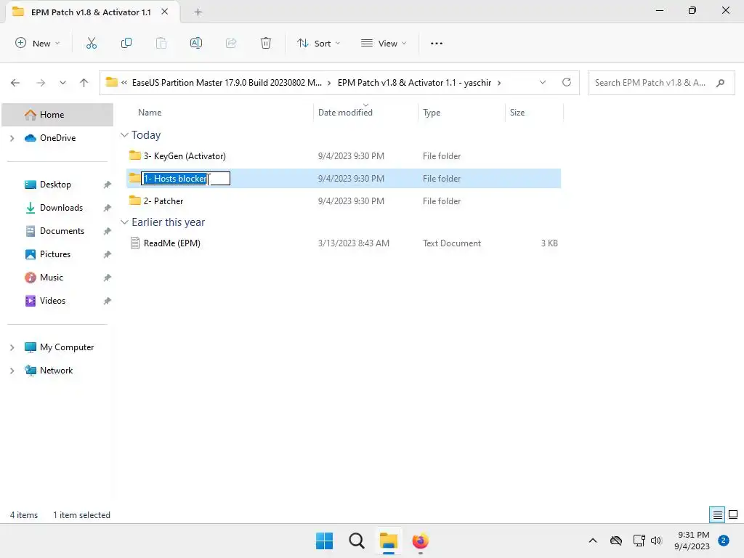Open Pictures in navigation pane
This screenshot has width=744, height=558.
55,254
